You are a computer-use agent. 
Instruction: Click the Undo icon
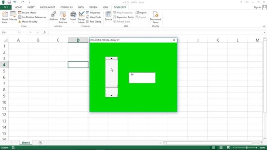(15, 2)
